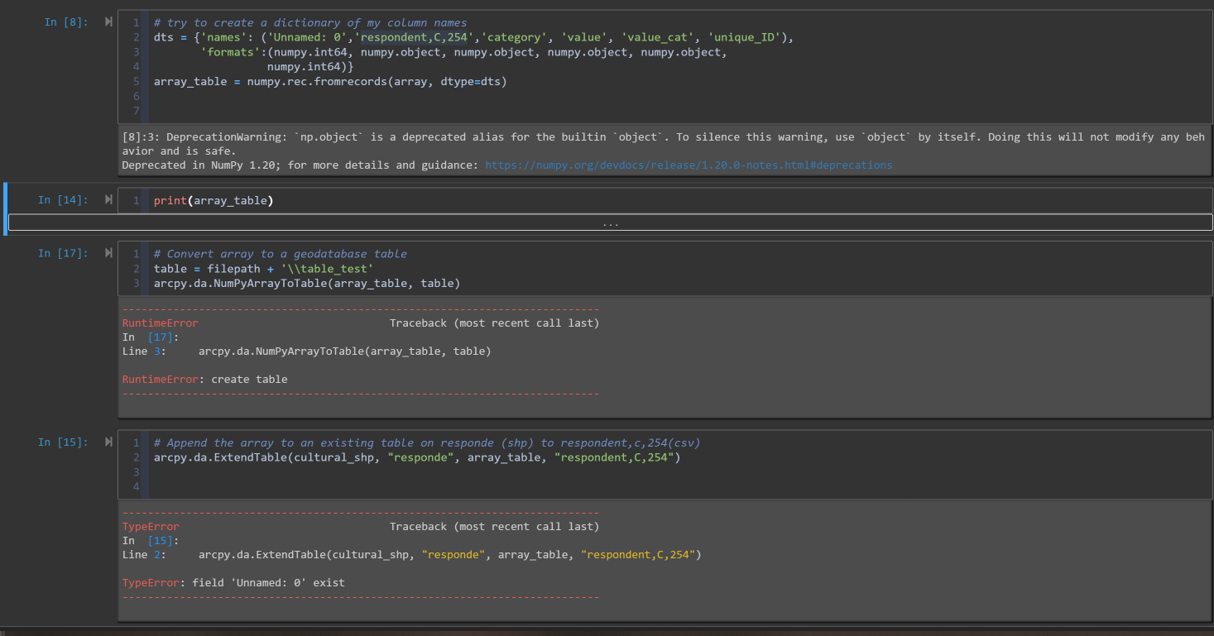Run the In [17] NumPyArrayToTable cell

(x=108, y=253)
